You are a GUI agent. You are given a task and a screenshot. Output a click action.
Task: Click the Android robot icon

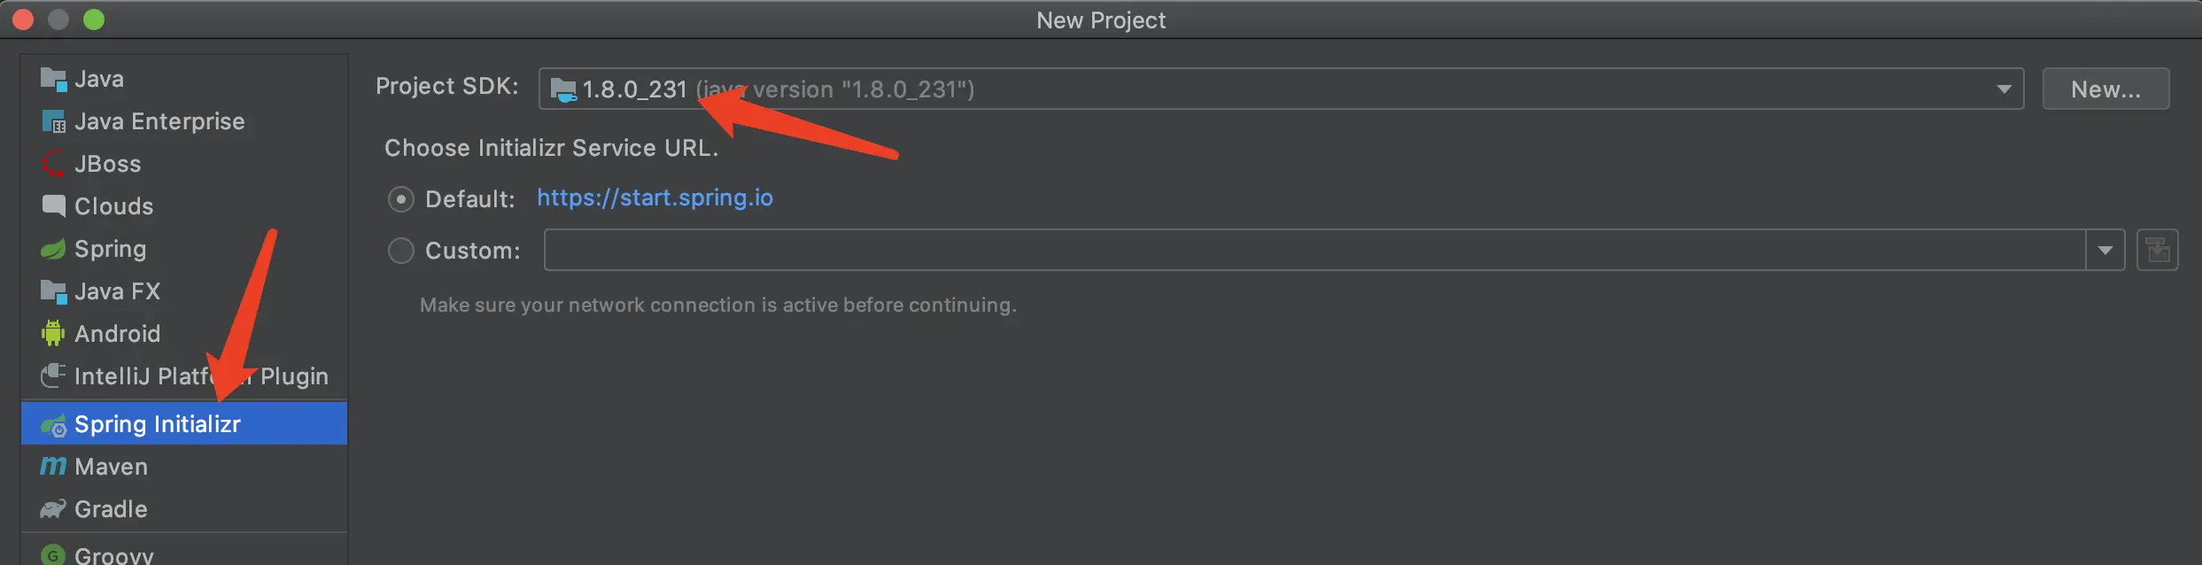(53, 334)
